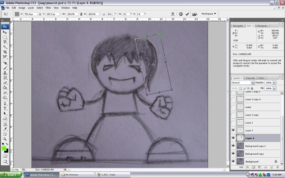Viewport: 285px width, 178px height.
Task: Select the Dodge tool
Action: tap(5, 97)
